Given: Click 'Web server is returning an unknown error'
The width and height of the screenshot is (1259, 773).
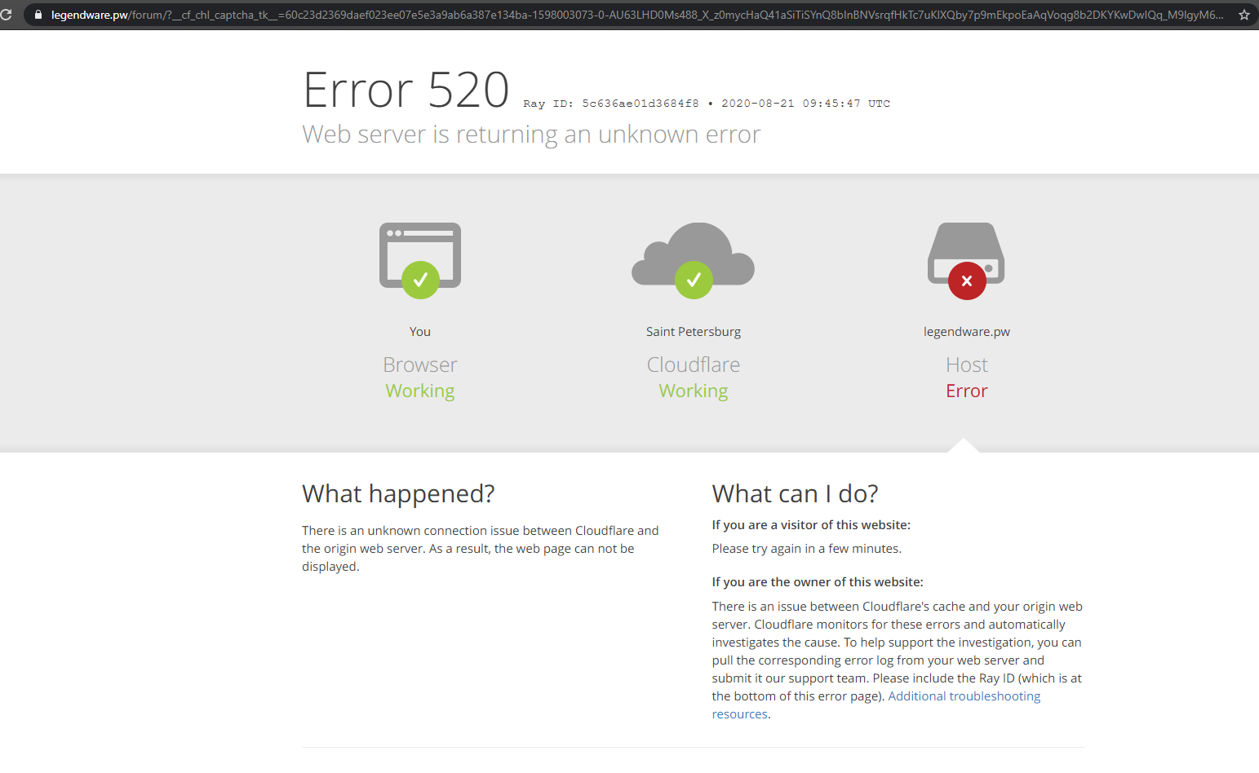Looking at the screenshot, I should click(531, 135).
